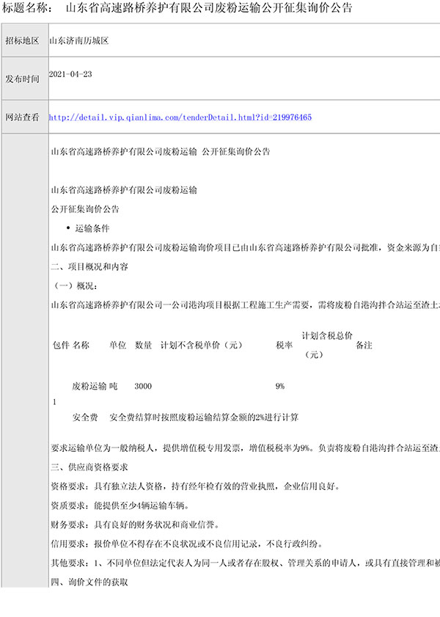Click the subheading （一）概况：

(x=75, y=286)
